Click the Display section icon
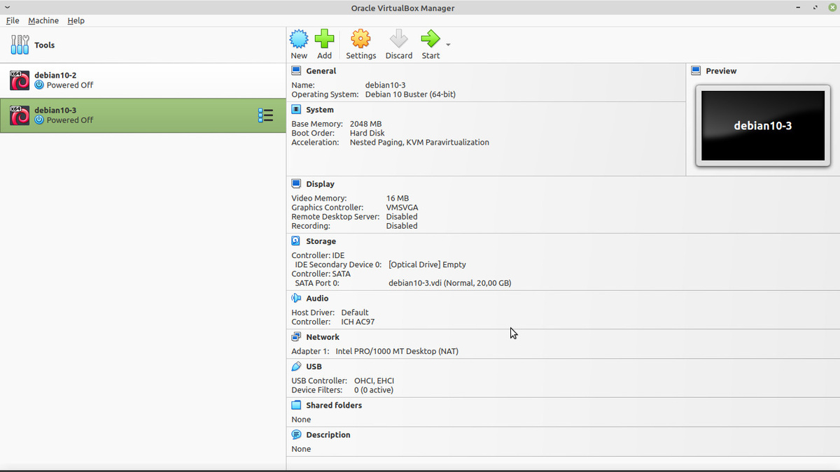Image resolution: width=840 pixels, height=472 pixels. 296,184
